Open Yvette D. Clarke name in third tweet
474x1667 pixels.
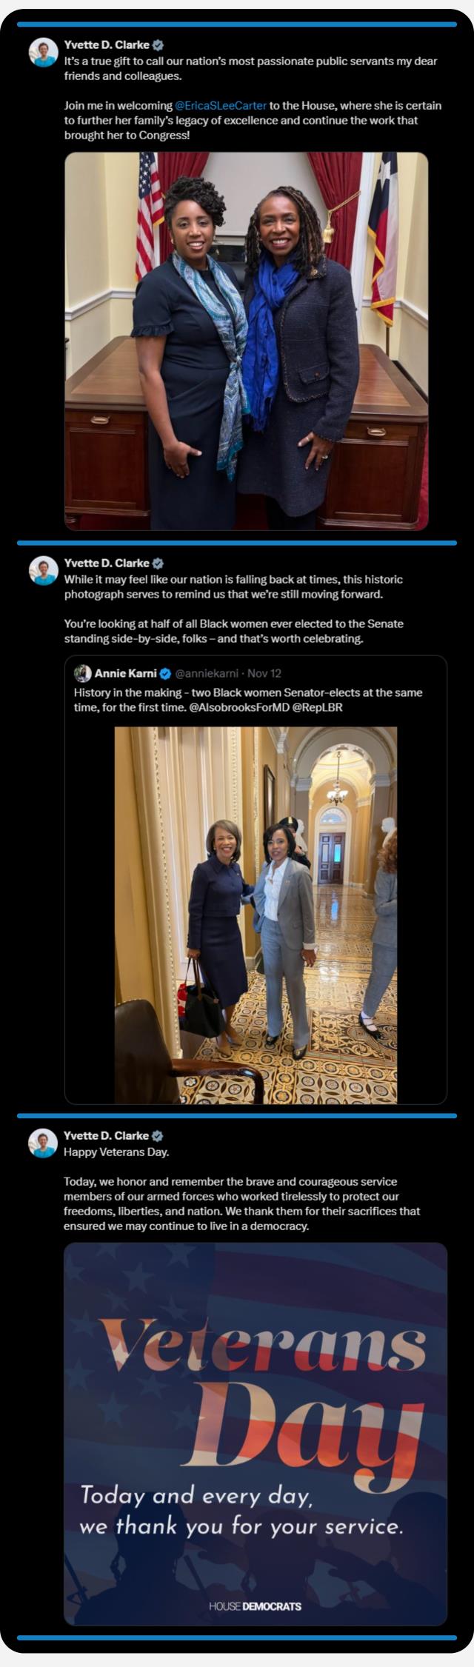click(x=107, y=1136)
